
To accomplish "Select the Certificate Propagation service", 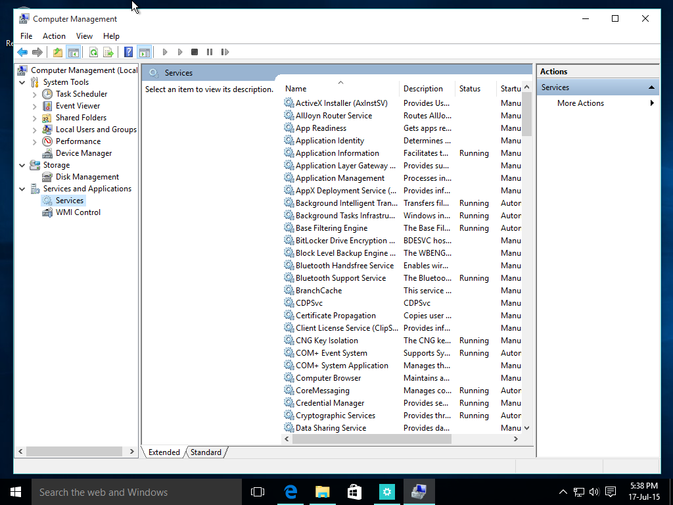I will click(x=336, y=316).
